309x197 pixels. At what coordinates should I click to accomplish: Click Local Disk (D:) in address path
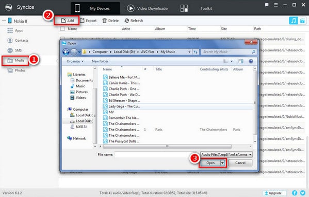(x=124, y=52)
